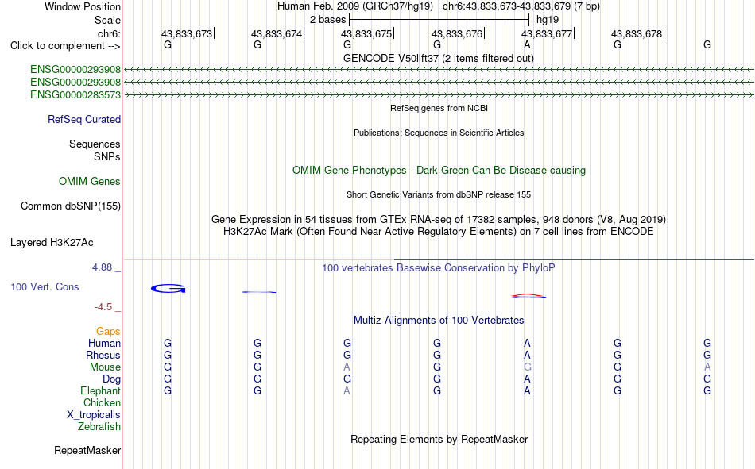Viewport: 755px width, 469px height.
Task: Select the Elephant alignment row label
Action: pyautogui.click(x=100, y=390)
